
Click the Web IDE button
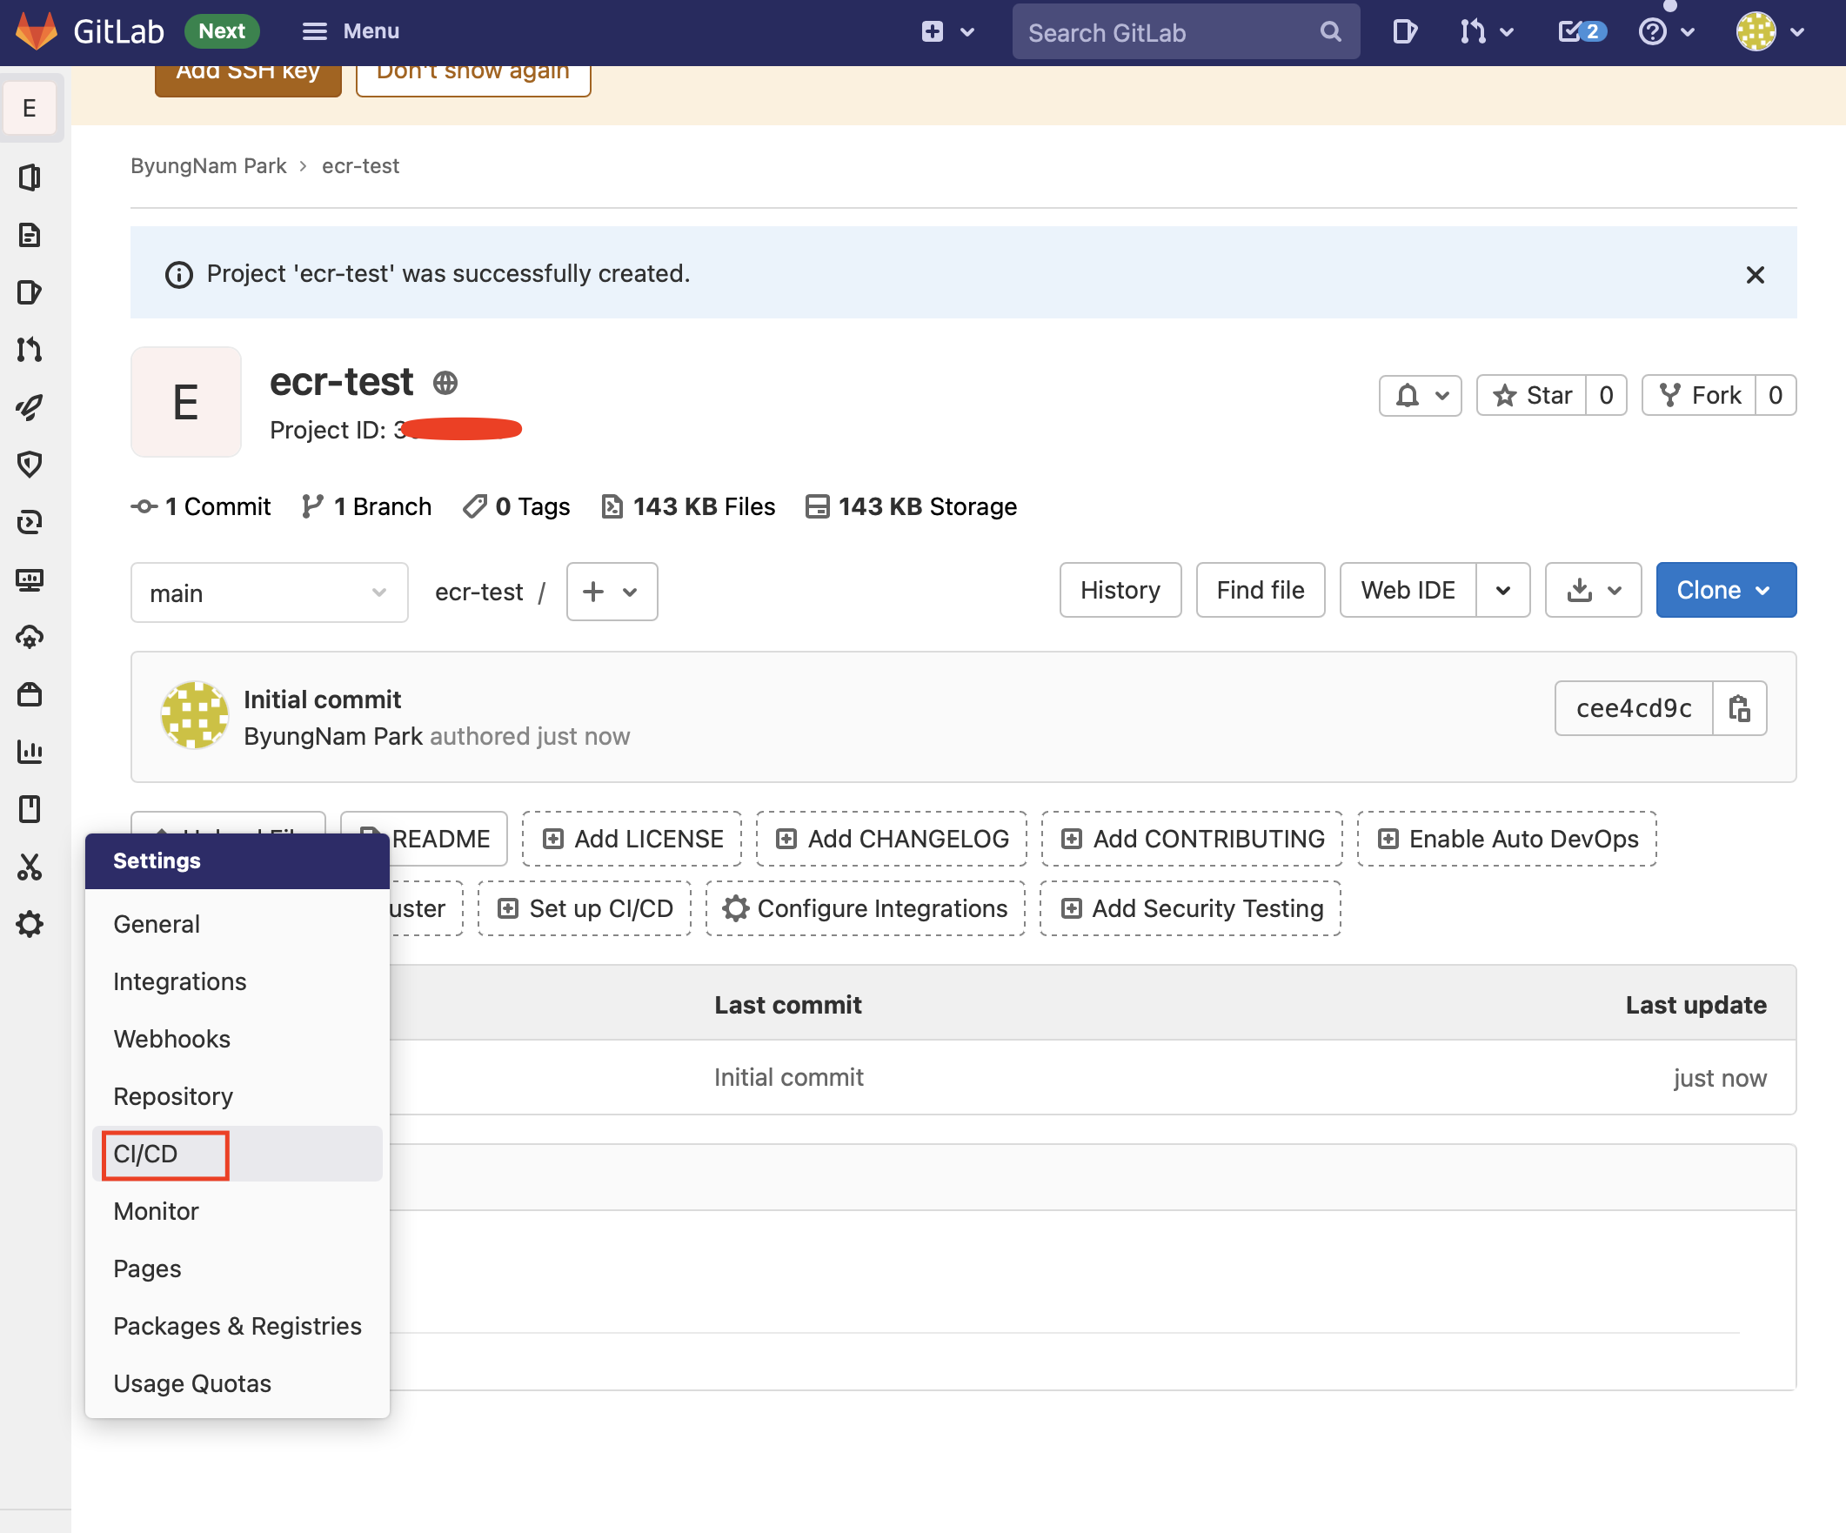click(x=1408, y=590)
